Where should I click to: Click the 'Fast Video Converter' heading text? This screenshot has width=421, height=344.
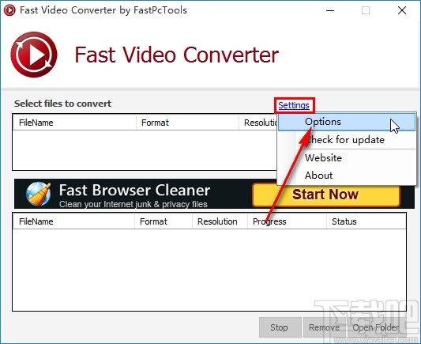tap(176, 55)
